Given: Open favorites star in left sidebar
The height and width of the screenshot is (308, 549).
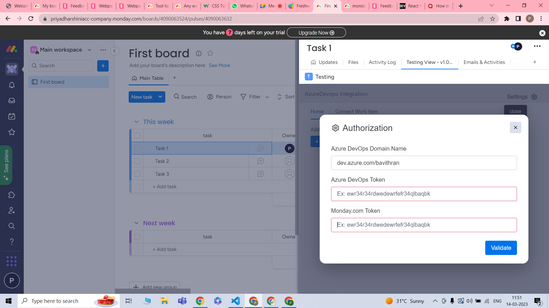Looking at the screenshot, I should (12, 132).
